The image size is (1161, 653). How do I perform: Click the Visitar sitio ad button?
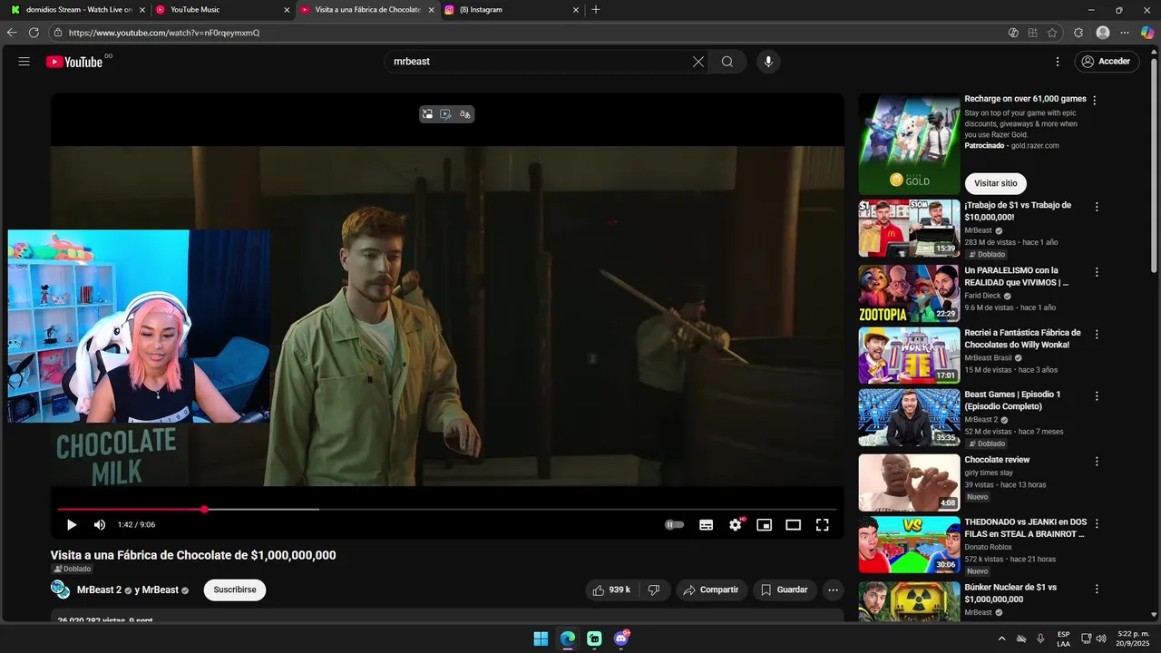pos(995,183)
